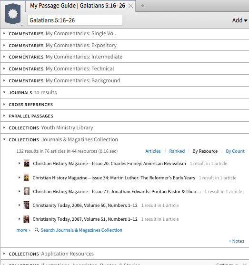Viewport: 249px width, 265px height.
Task: Expand My Commentaries: Background section
Action: (x=4, y=80)
